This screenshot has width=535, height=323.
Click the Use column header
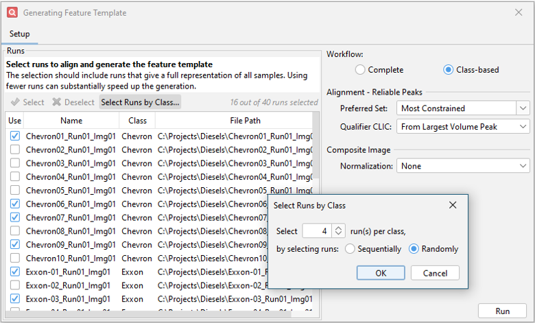pyautogui.click(x=14, y=121)
